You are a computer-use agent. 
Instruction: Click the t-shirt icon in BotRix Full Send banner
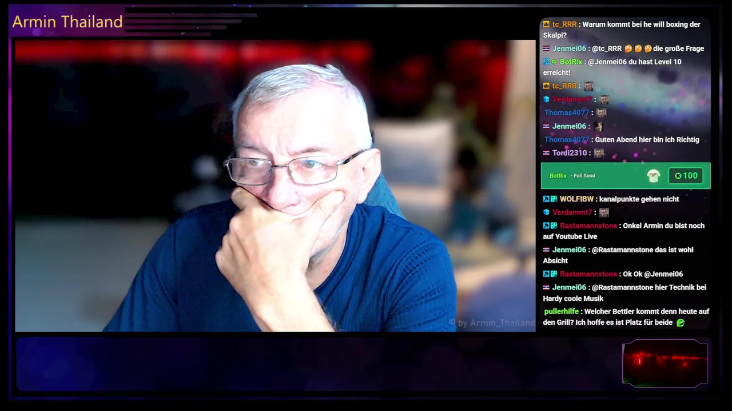point(654,176)
